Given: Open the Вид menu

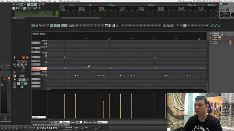Looking at the screenshot, I should [x=14, y=1].
